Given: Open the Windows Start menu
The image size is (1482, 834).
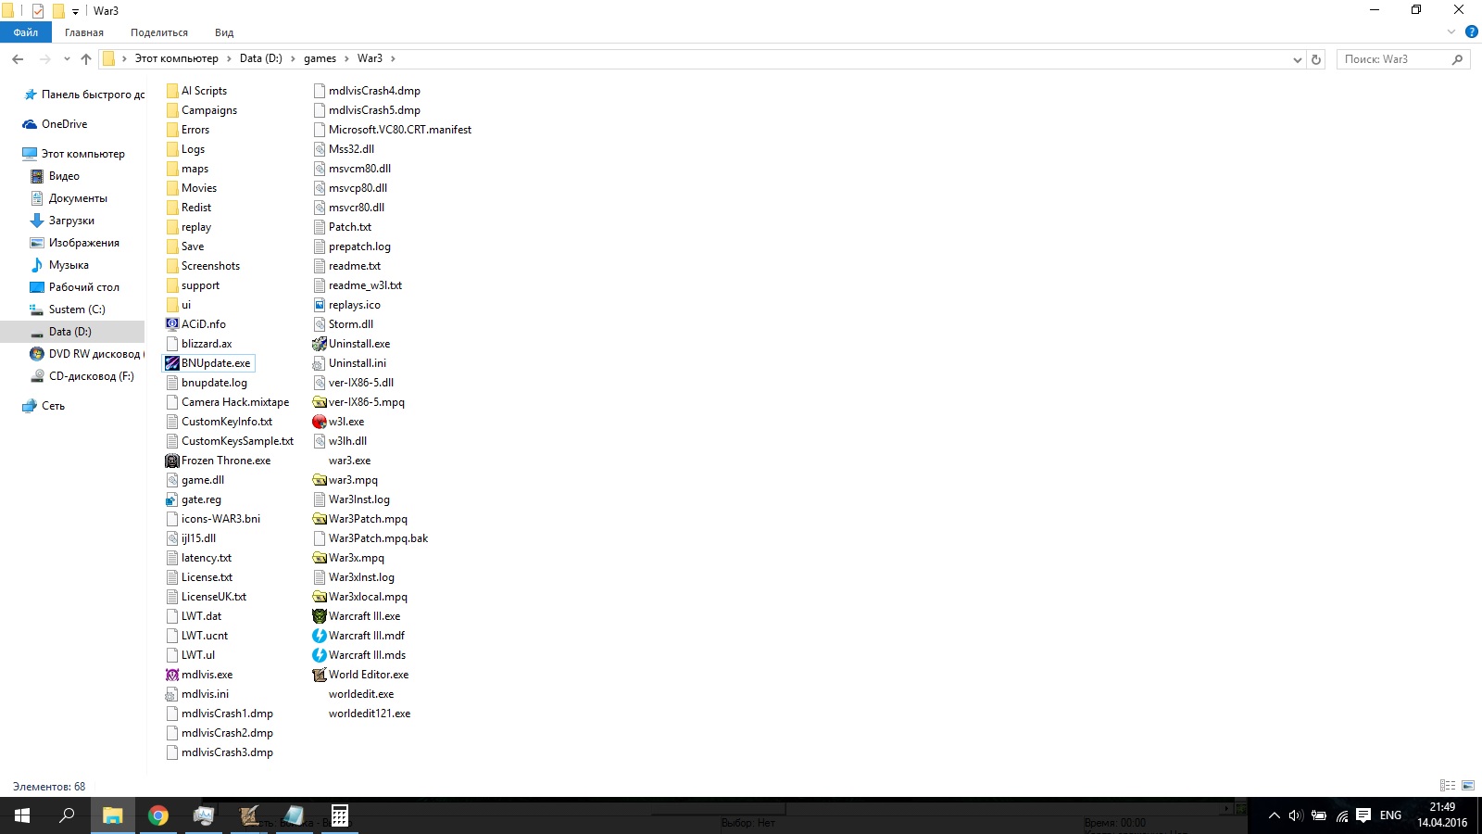Looking at the screenshot, I should (22, 815).
